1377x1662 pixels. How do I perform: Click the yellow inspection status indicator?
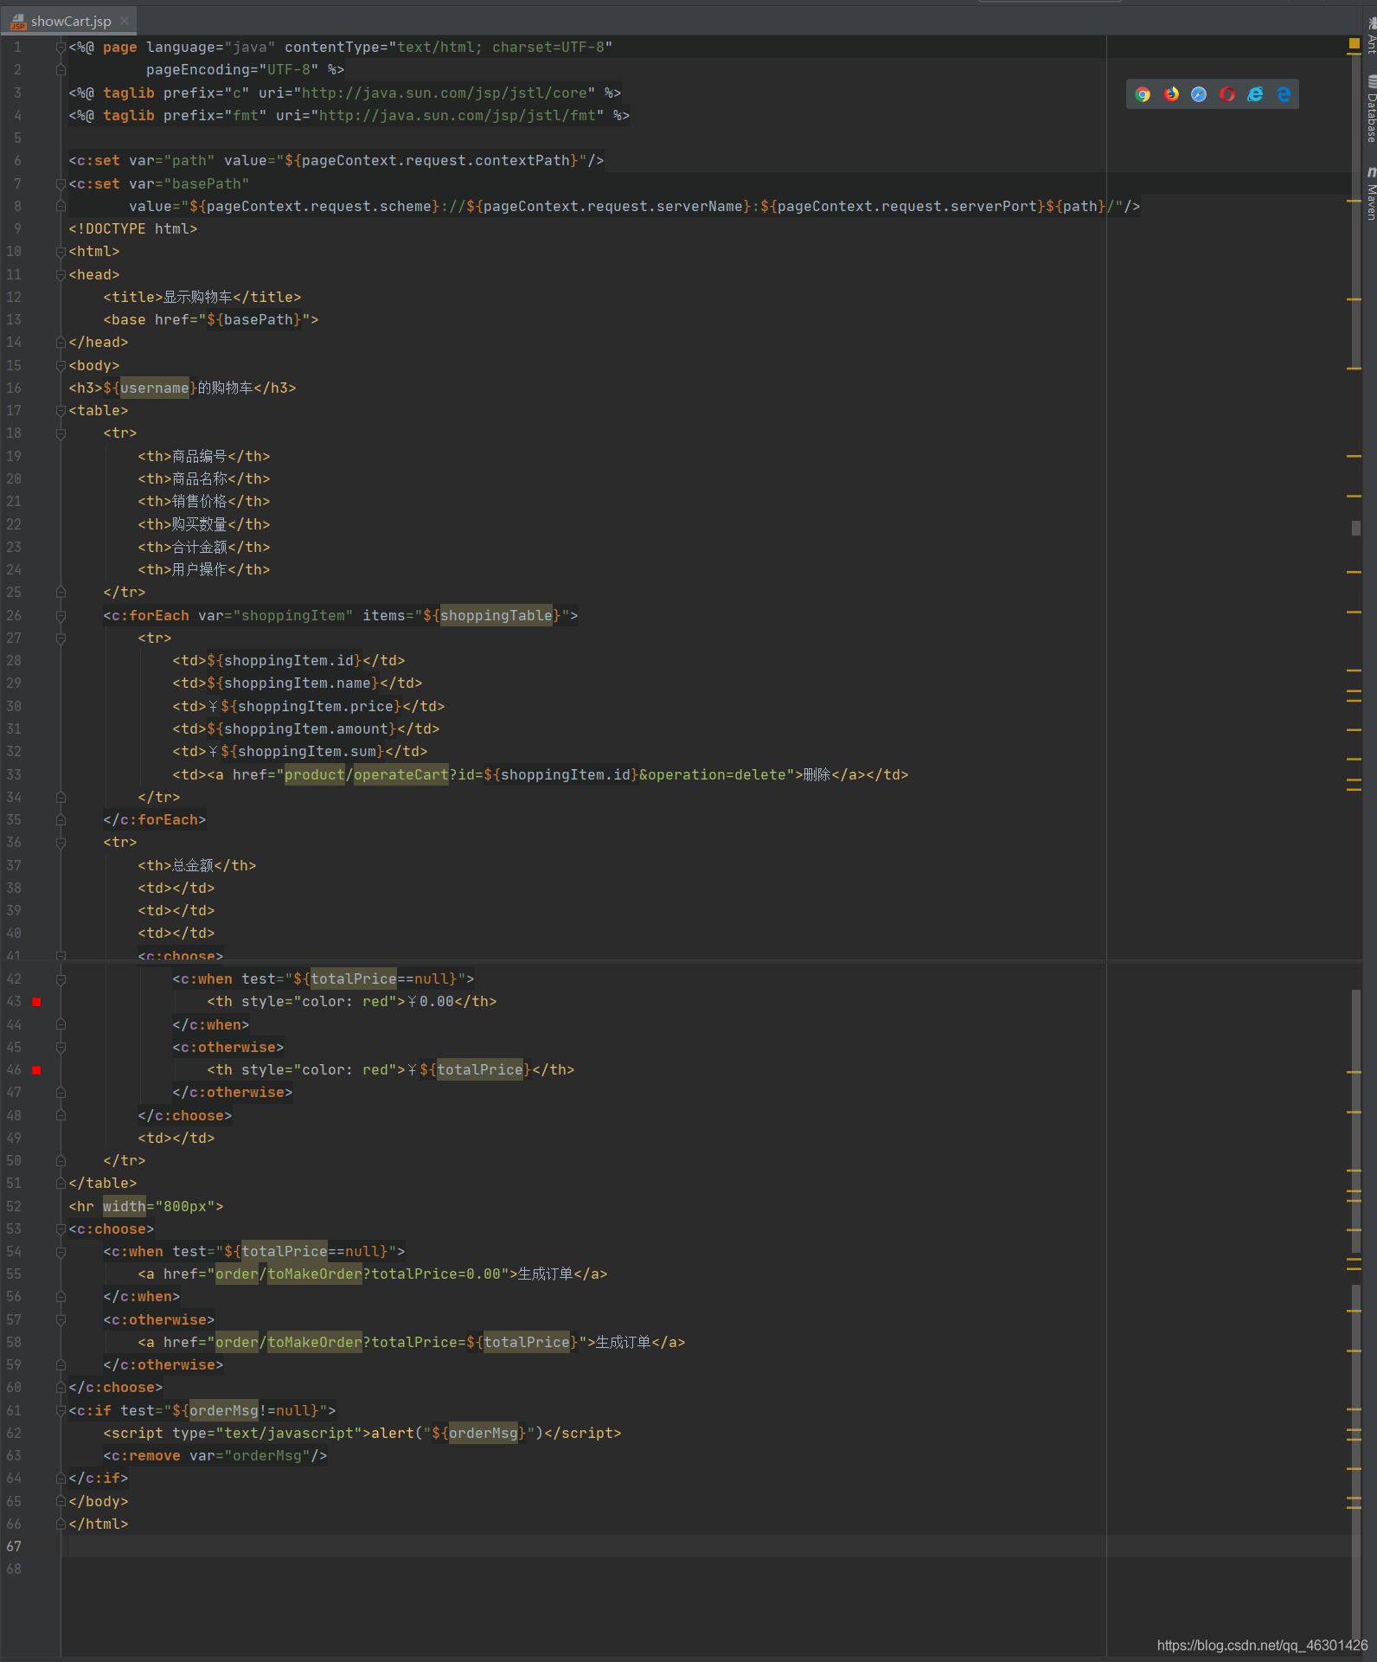[1355, 43]
